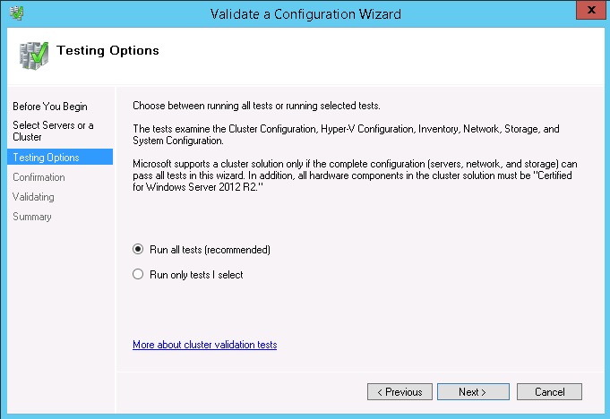Viewport: 610px width, 419px height.
Task: Open More about cluster validation tests link
Action: click(x=204, y=345)
